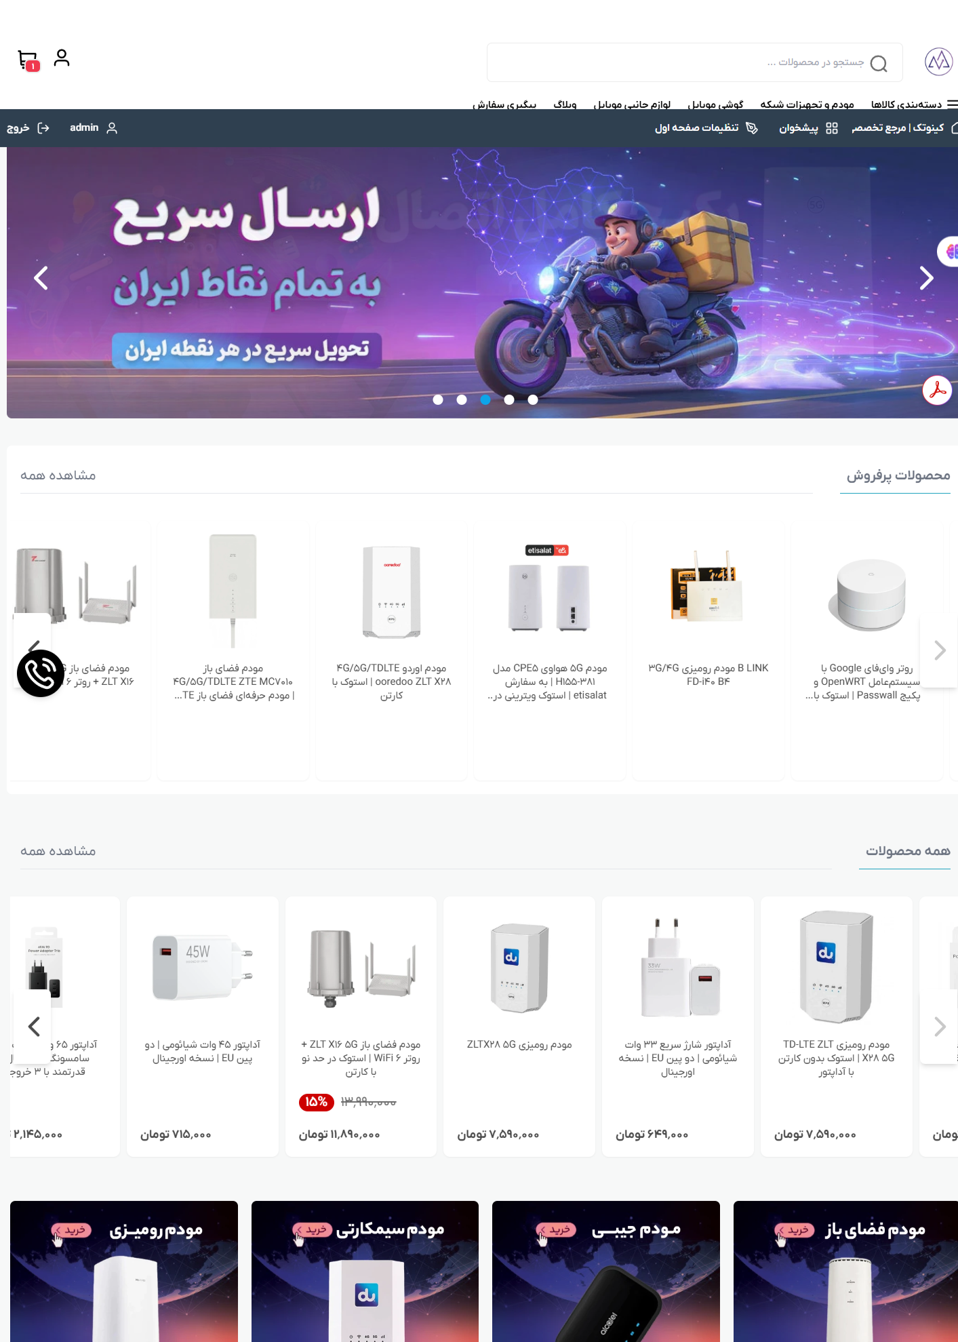This screenshot has width=958, height=1342.
Task: Select the second banner slider dot
Action: [x=462, y=399]
